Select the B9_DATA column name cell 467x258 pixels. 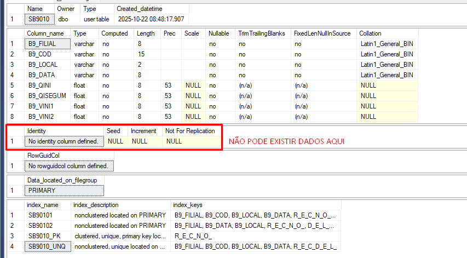pyautogui.click(x=48, y=75)
